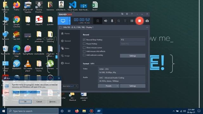
Task: Open the Windows Start menu
Action: coord(3,111)
